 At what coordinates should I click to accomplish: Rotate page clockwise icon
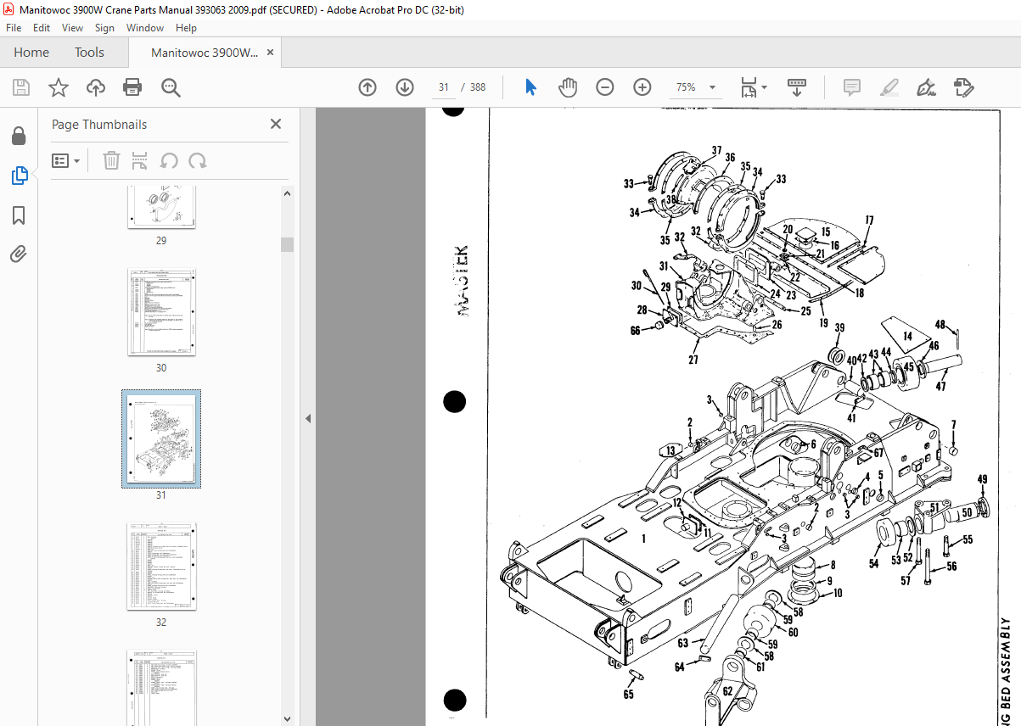(198, 160)
